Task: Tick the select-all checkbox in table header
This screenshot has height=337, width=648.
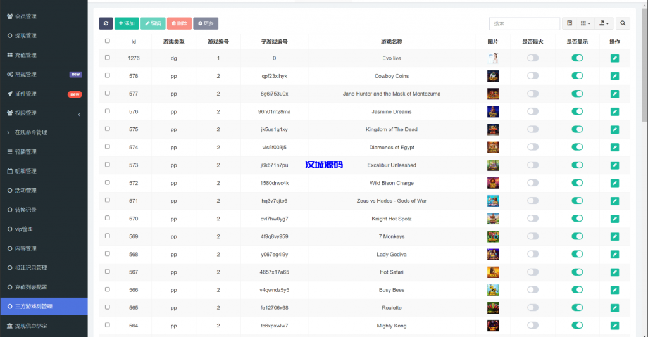Action: coord(108,41)
